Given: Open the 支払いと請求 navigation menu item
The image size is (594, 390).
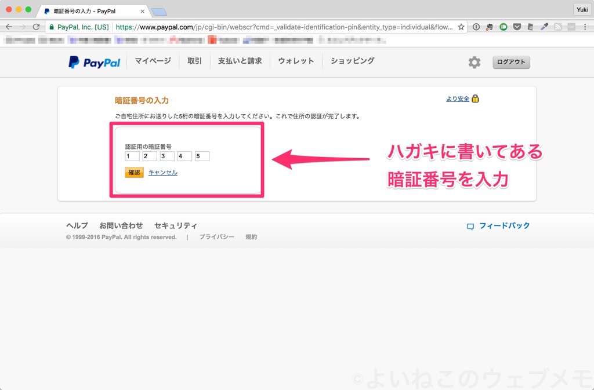Looking at the screenshot, I should click(240, 61).
